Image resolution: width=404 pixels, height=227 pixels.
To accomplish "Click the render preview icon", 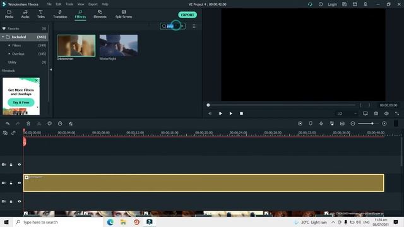I will [300, 124].
